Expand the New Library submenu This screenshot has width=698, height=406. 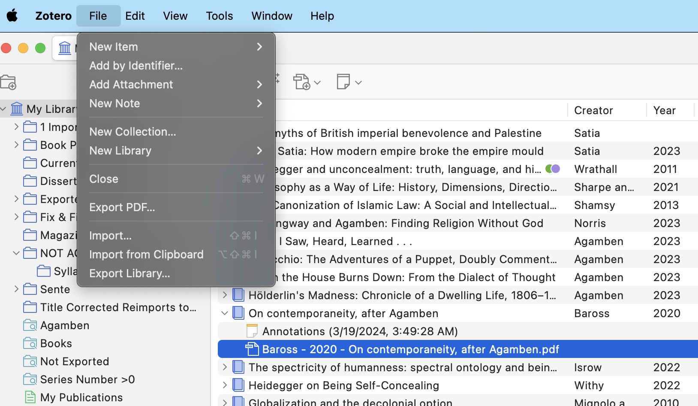click(176, 151)
